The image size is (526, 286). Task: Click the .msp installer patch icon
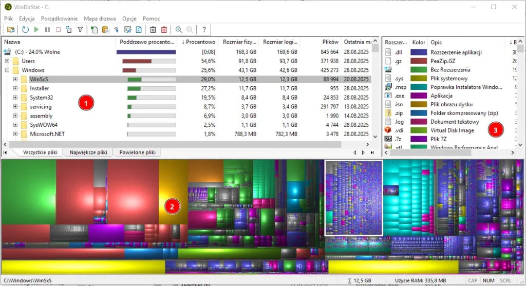388,87
